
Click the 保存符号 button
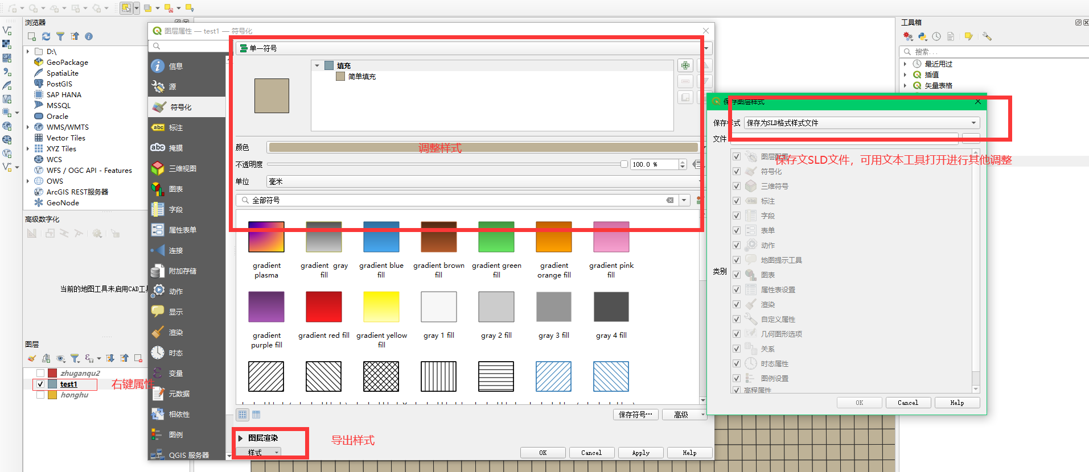tap(636, 415)
